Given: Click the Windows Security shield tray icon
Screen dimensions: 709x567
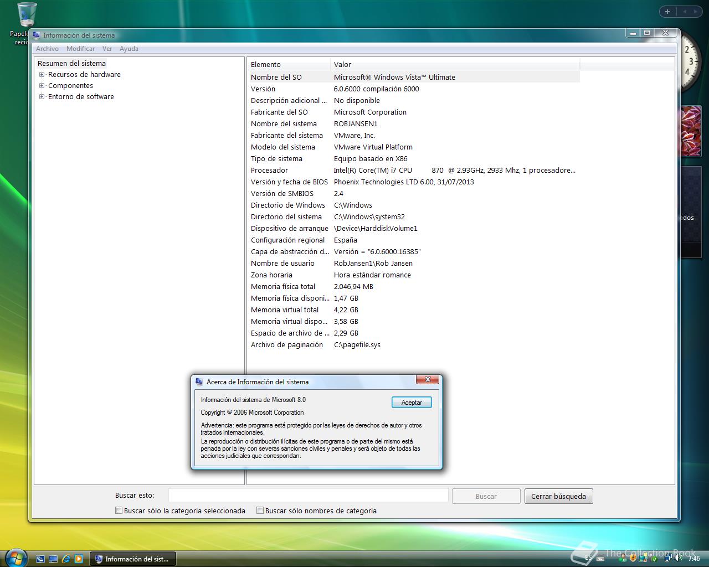Looking at the screenshot, I should coord(633,558).
